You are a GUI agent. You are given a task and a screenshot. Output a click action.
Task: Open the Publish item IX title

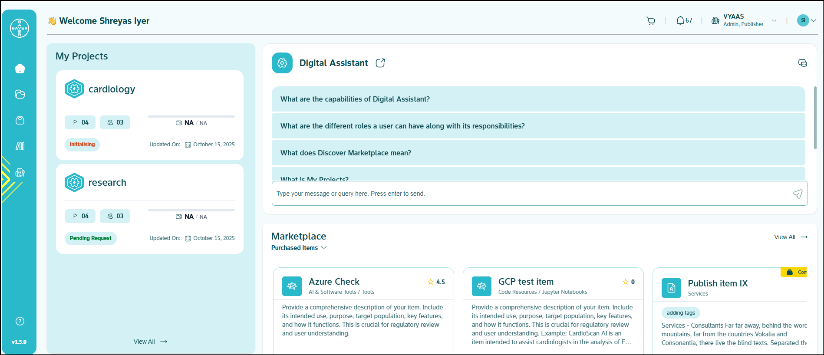[718, 283]
